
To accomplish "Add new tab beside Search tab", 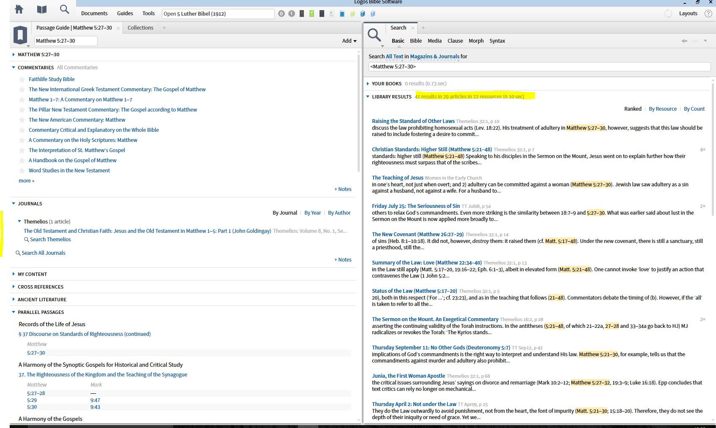I will pos(423,28).
